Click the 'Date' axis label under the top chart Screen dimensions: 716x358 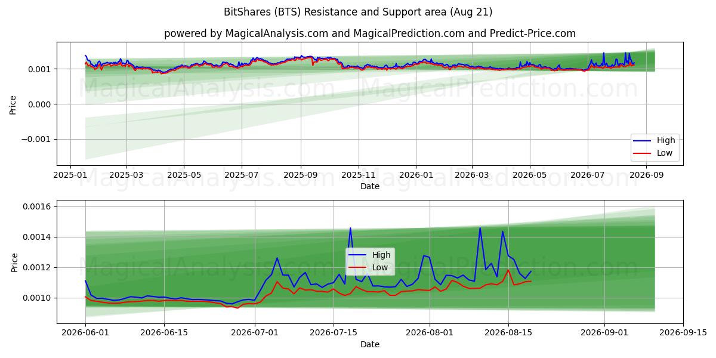click(370, 186)
